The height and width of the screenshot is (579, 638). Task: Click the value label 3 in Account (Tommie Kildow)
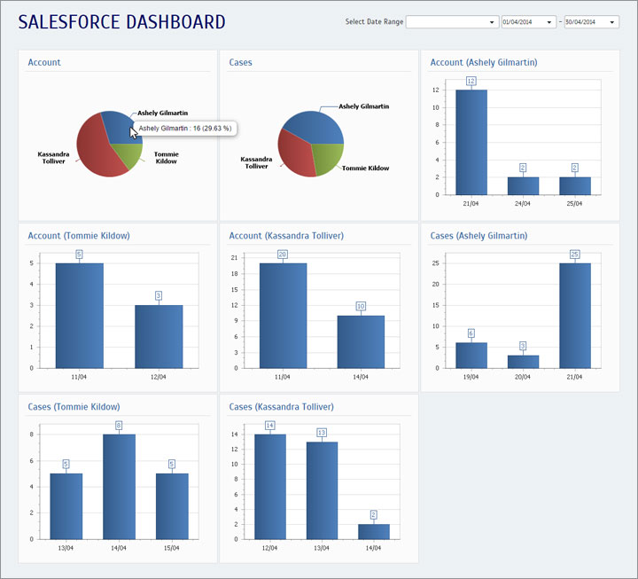coord(159,295)
